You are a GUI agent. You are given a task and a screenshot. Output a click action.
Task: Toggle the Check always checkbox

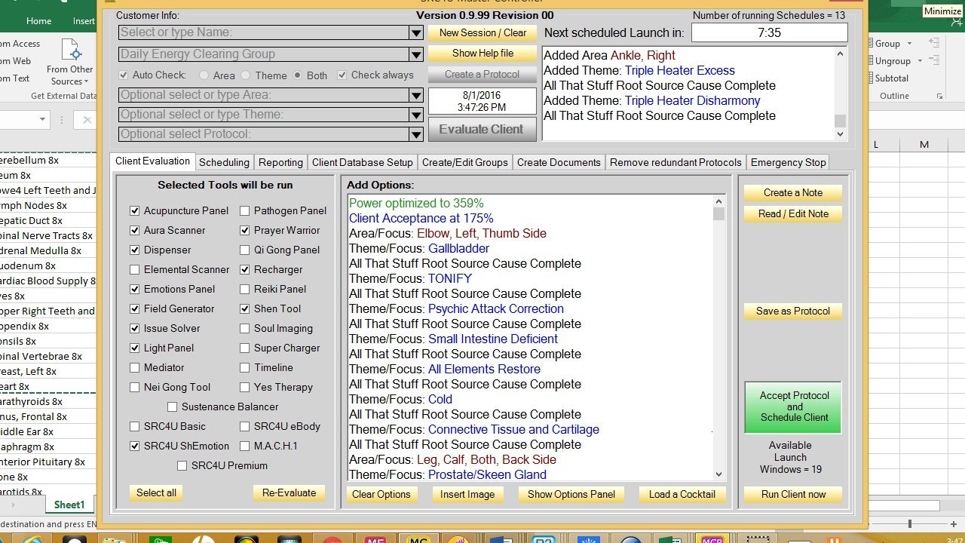coord(342,75)
